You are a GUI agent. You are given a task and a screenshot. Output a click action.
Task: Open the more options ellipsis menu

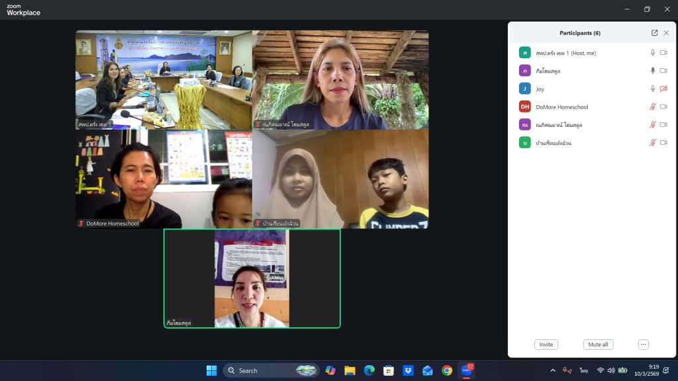[643, 345]
